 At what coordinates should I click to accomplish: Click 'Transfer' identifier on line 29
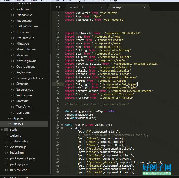[82, 98]
